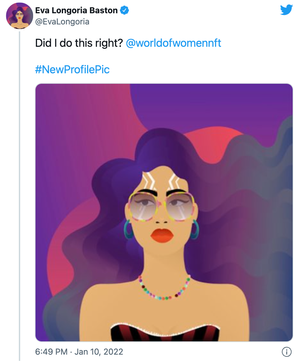
Task: Open the 6:49 PM timestamp link
Action: [51, 352]
